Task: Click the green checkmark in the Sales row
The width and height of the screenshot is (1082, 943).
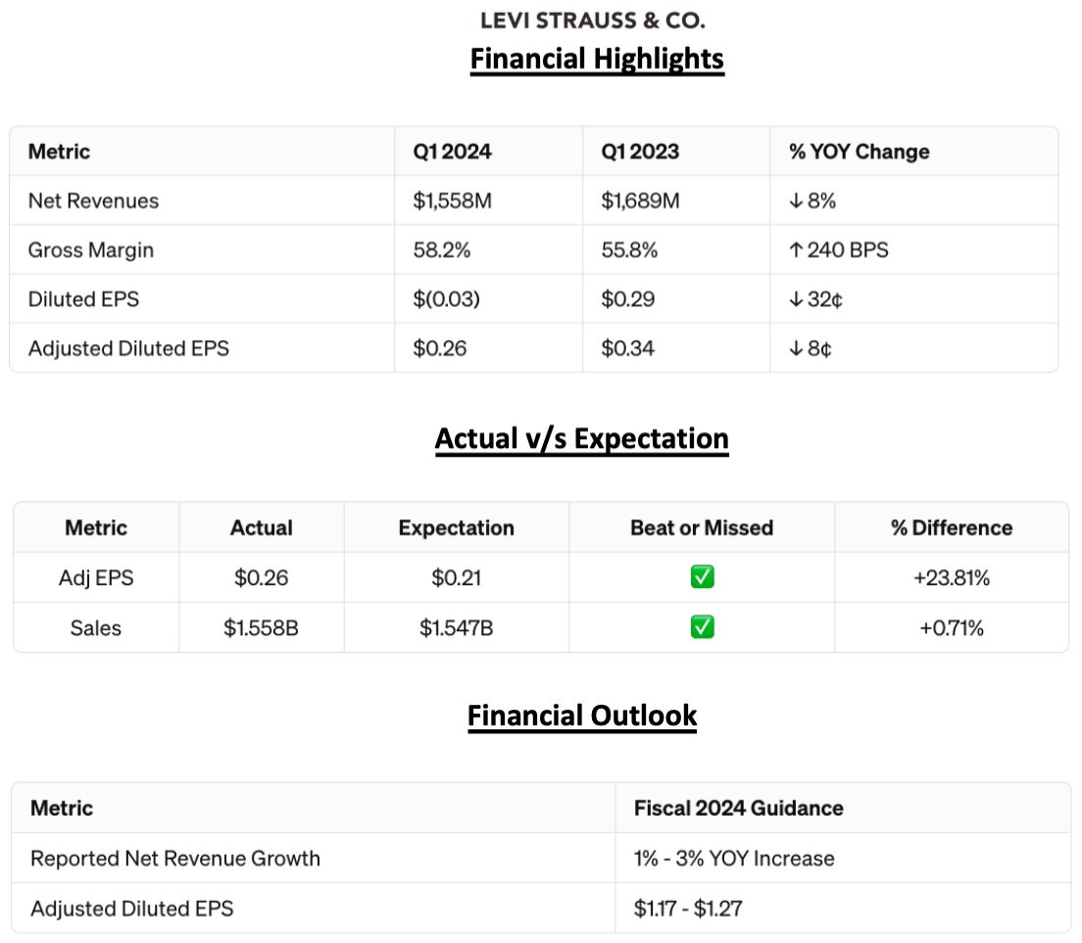Action: coord(702,627)
